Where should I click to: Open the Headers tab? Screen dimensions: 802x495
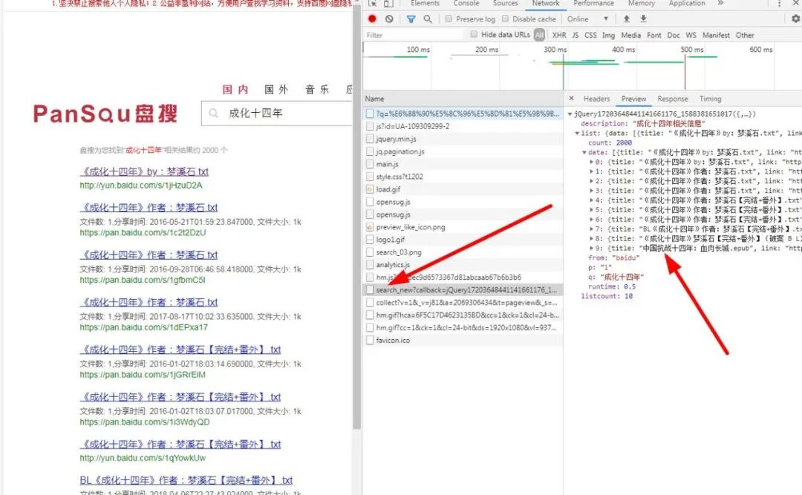[597, 98]
